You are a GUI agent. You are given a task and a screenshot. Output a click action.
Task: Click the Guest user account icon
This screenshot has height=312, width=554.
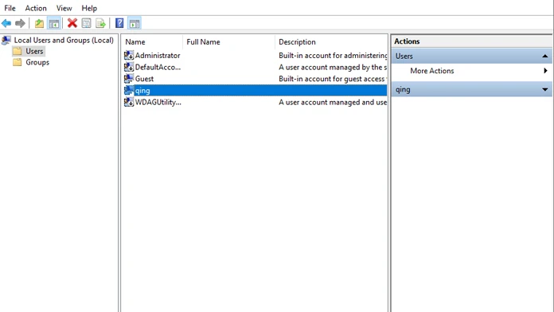click(x=129, y=79)
